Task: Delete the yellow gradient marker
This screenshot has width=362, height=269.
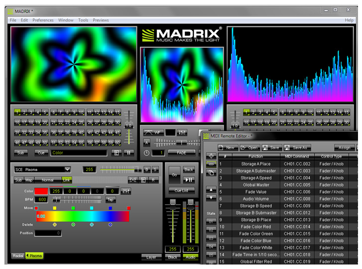Action: tap(55, 225)
